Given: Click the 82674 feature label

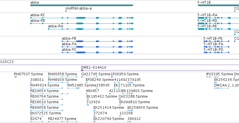Looking at the screenshot, I should pos(36,119).
